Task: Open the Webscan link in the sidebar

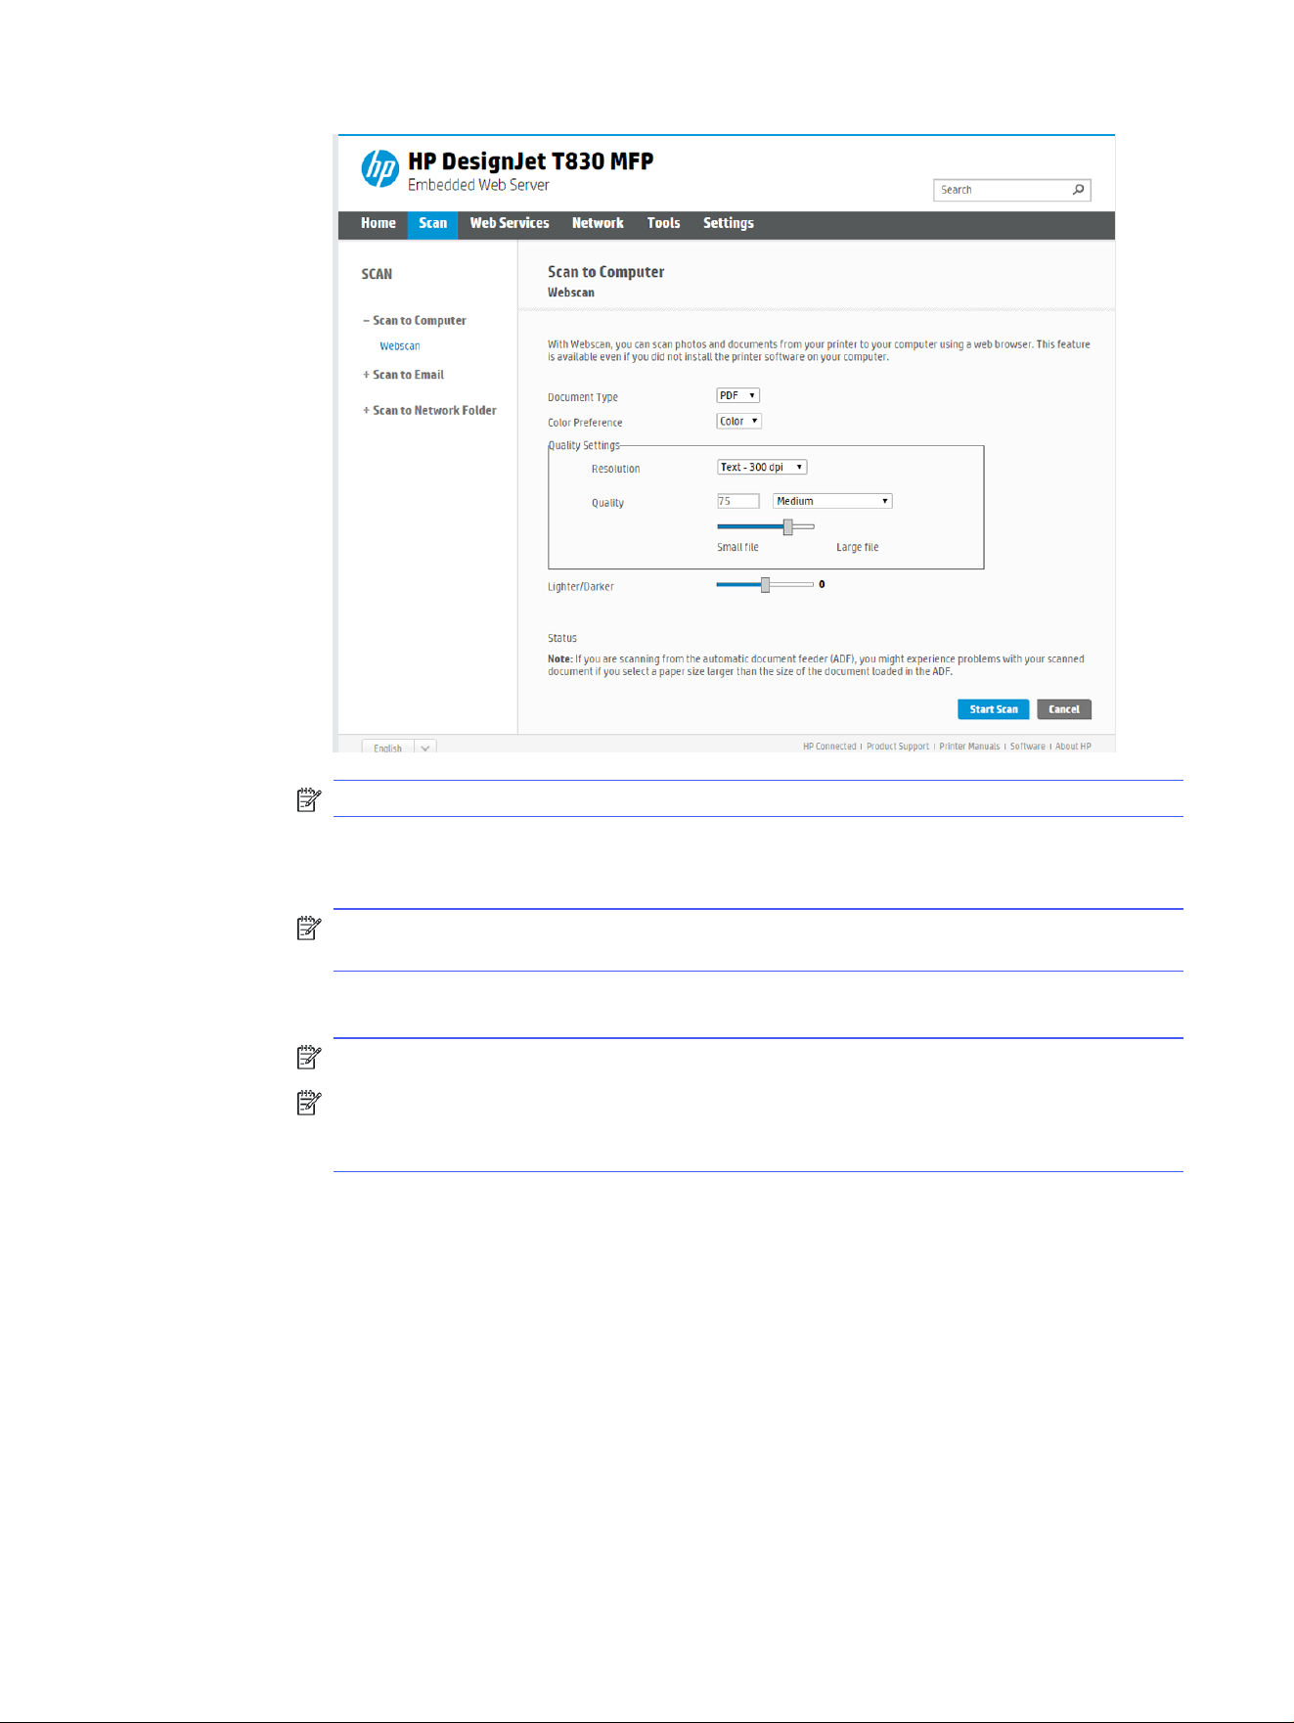Action: pyautogui.click(x=400, y=346)
